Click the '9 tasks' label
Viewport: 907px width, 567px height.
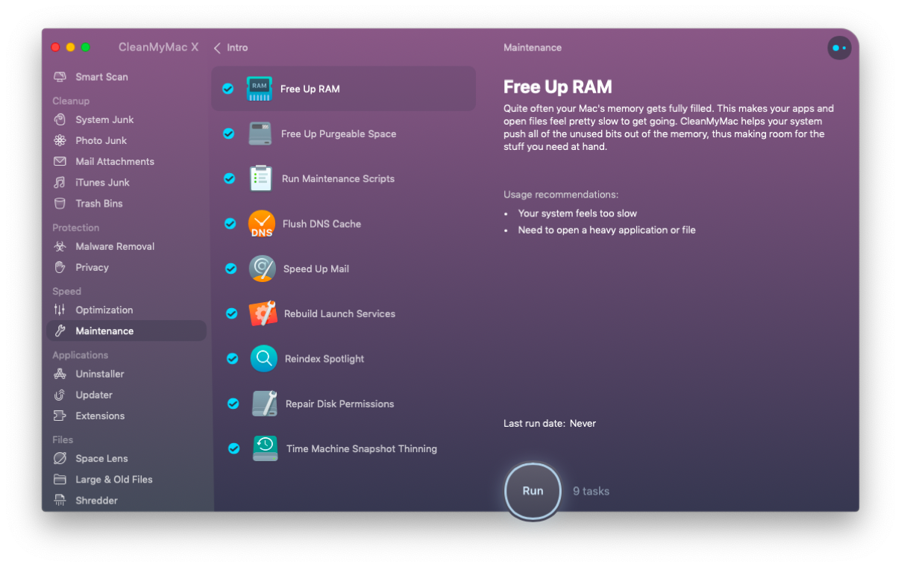coord(591,491)
